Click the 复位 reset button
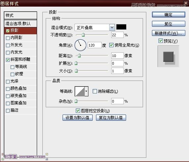Viewport: 189px width, 162px height. click(168, 24)
